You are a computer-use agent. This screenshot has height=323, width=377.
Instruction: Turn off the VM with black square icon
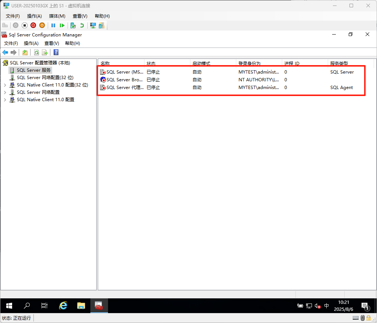click(x=25, y=25)
